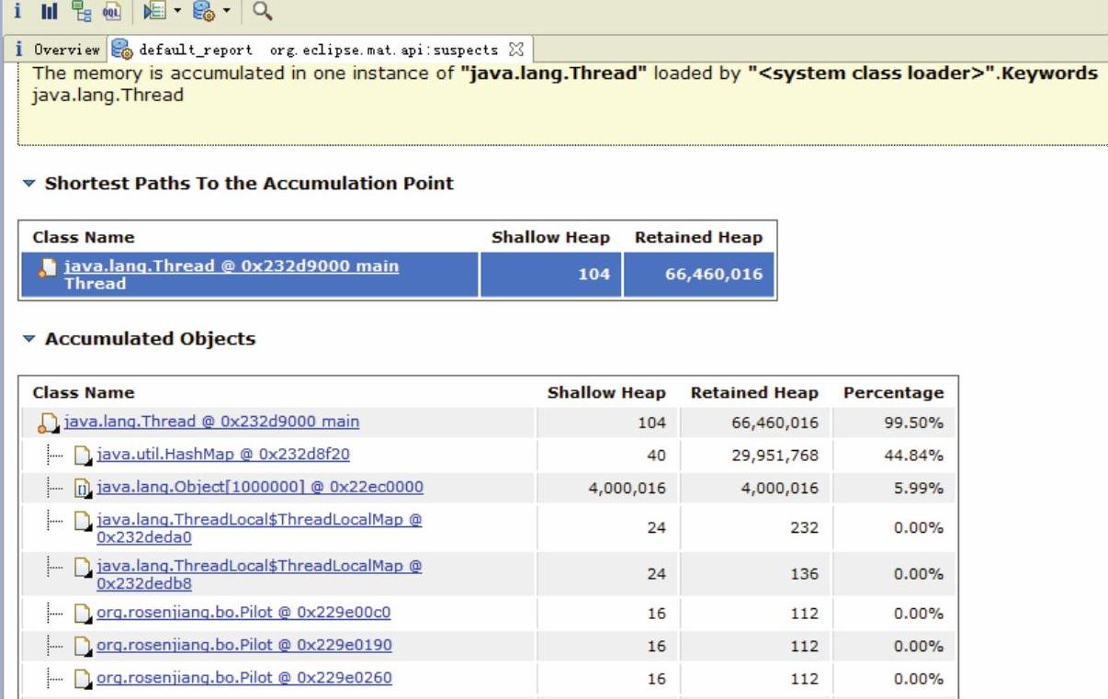Select the default_report suspects tab
Image resolution: width=1108 pixels, height=699 pixels.
(x=317, y=49)
